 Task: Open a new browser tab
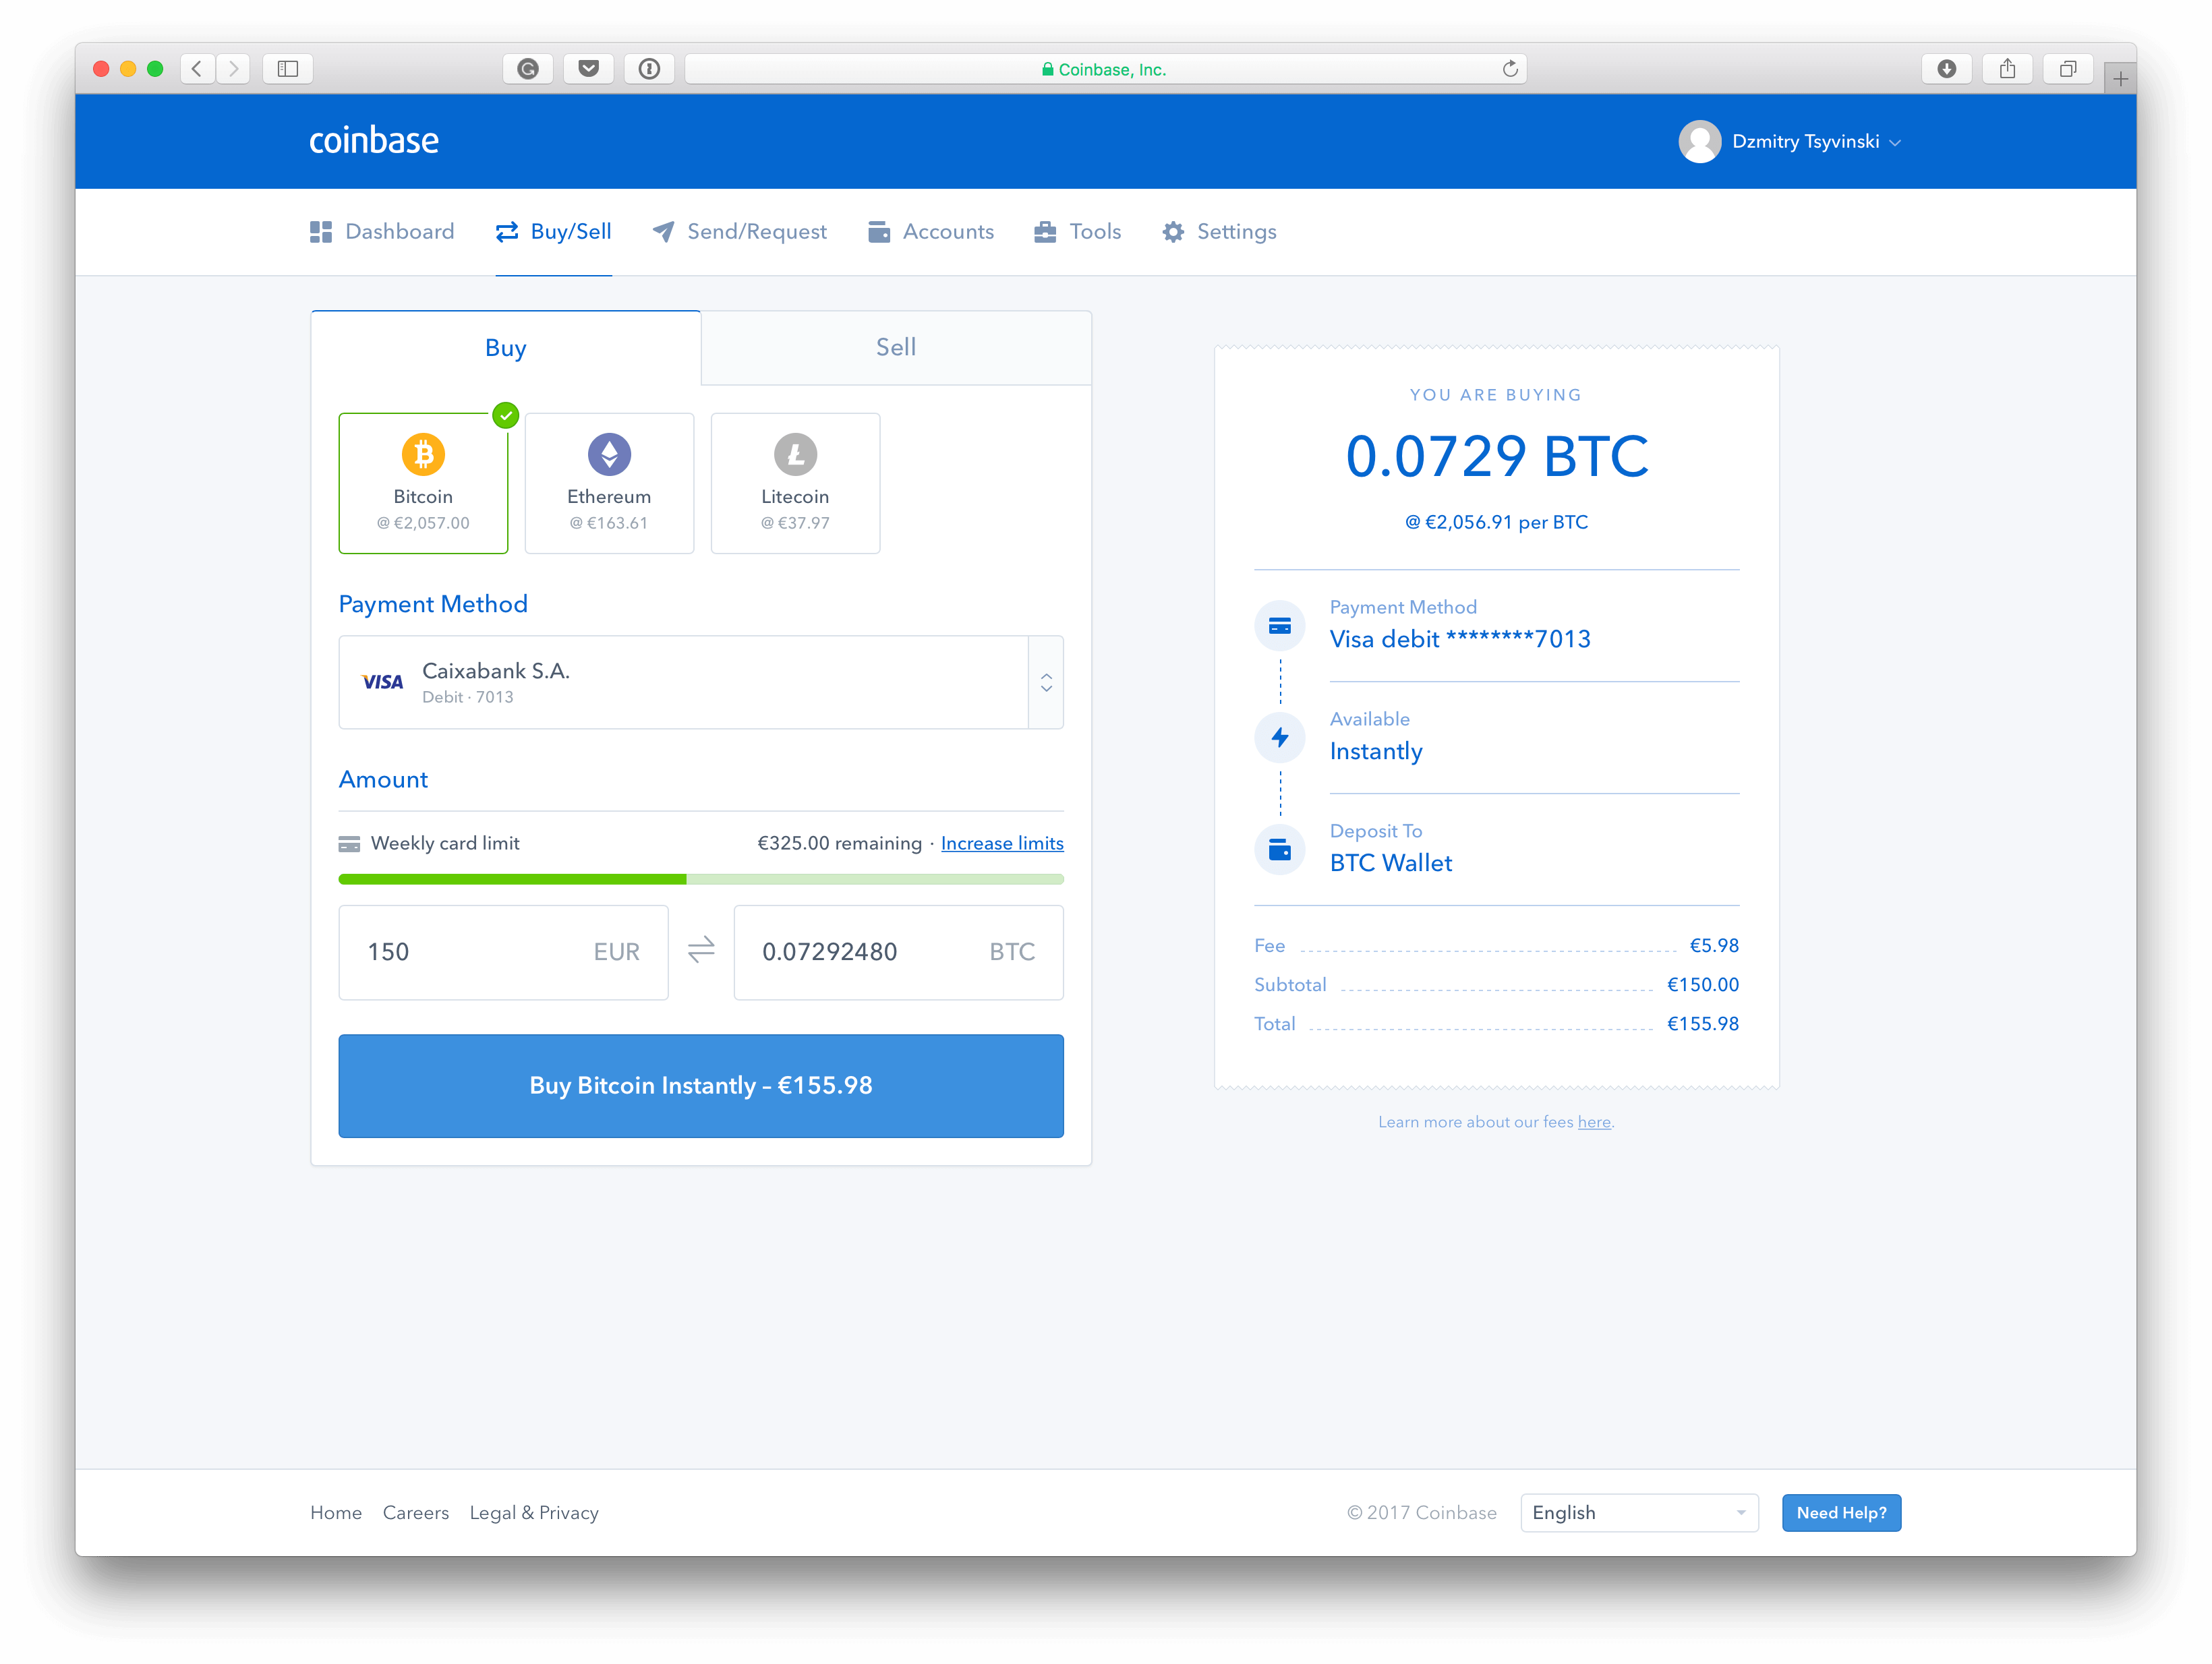[2120, 78]
